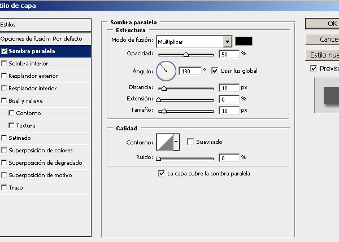Open the black shadow color swatch
Image resolution: width=339 pixels, height=242 pixels.
coord(244,41)
